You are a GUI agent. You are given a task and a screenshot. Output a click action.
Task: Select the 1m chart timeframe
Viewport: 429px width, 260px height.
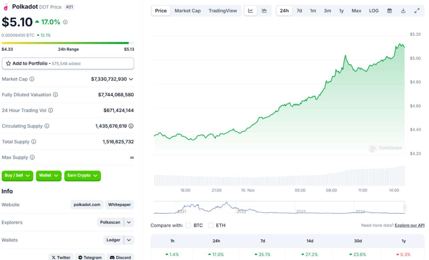(313, 11)
